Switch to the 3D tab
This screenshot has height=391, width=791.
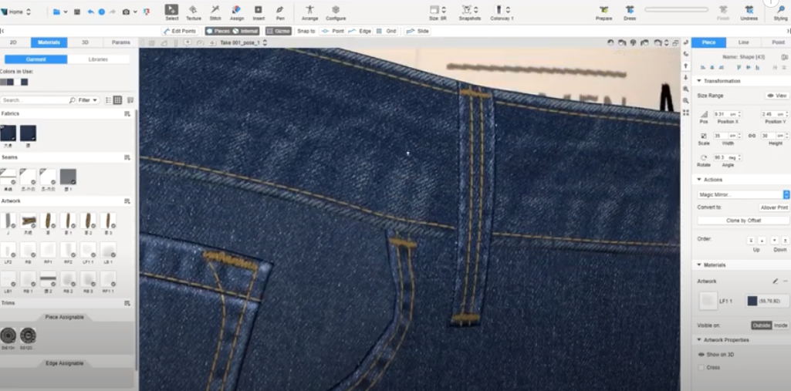click(x=85, y=42)
